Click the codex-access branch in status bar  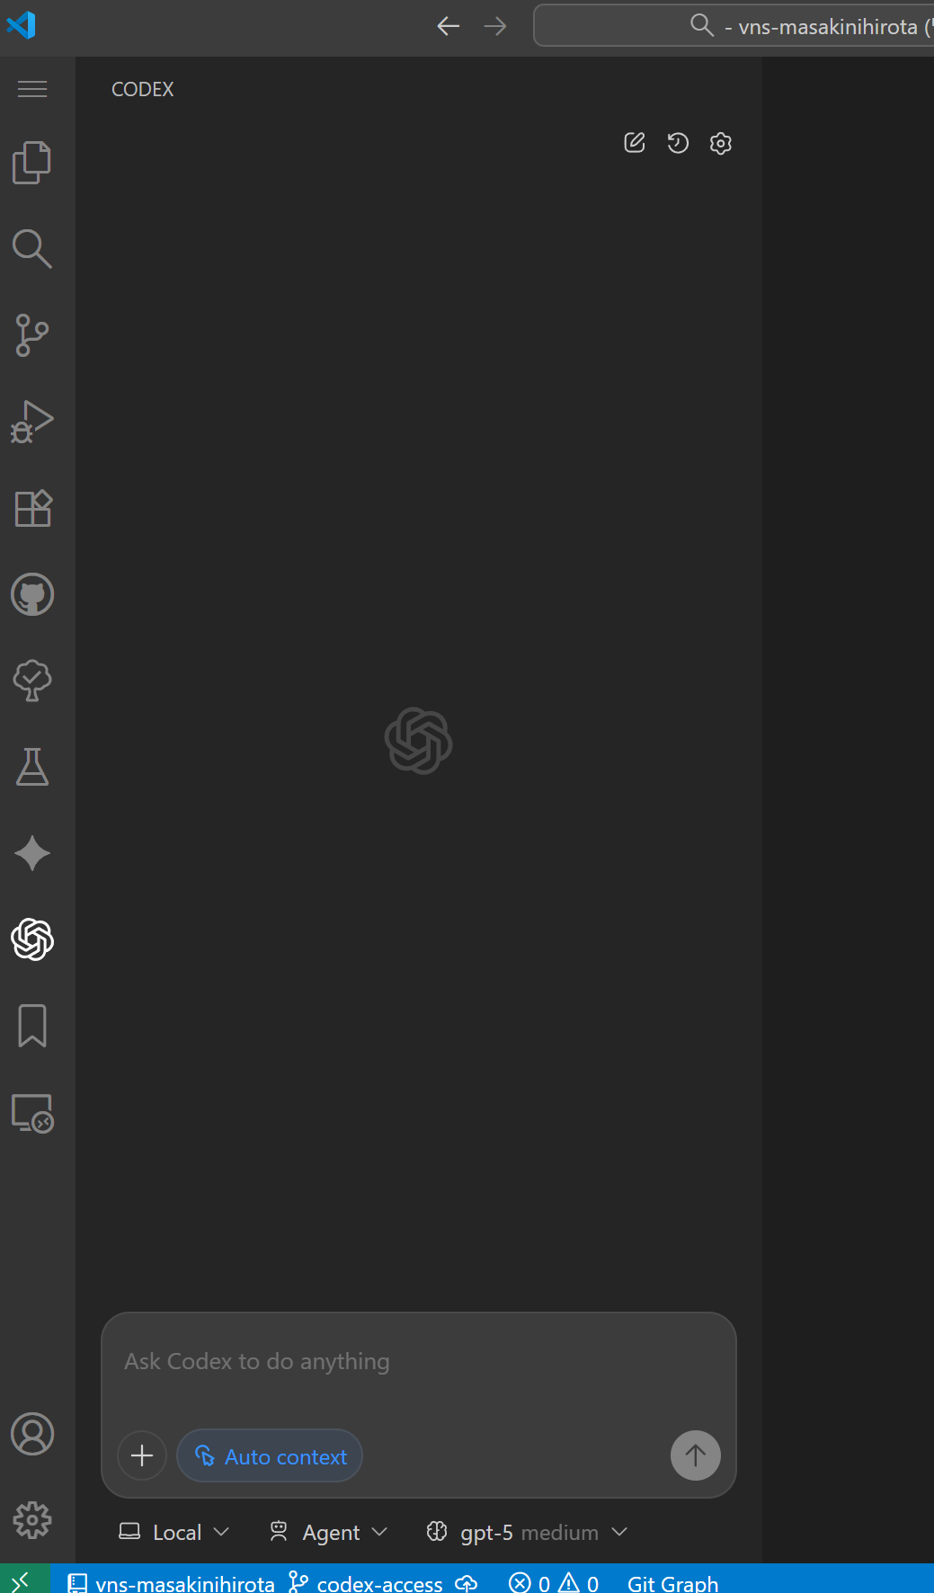click(367, 1582)
